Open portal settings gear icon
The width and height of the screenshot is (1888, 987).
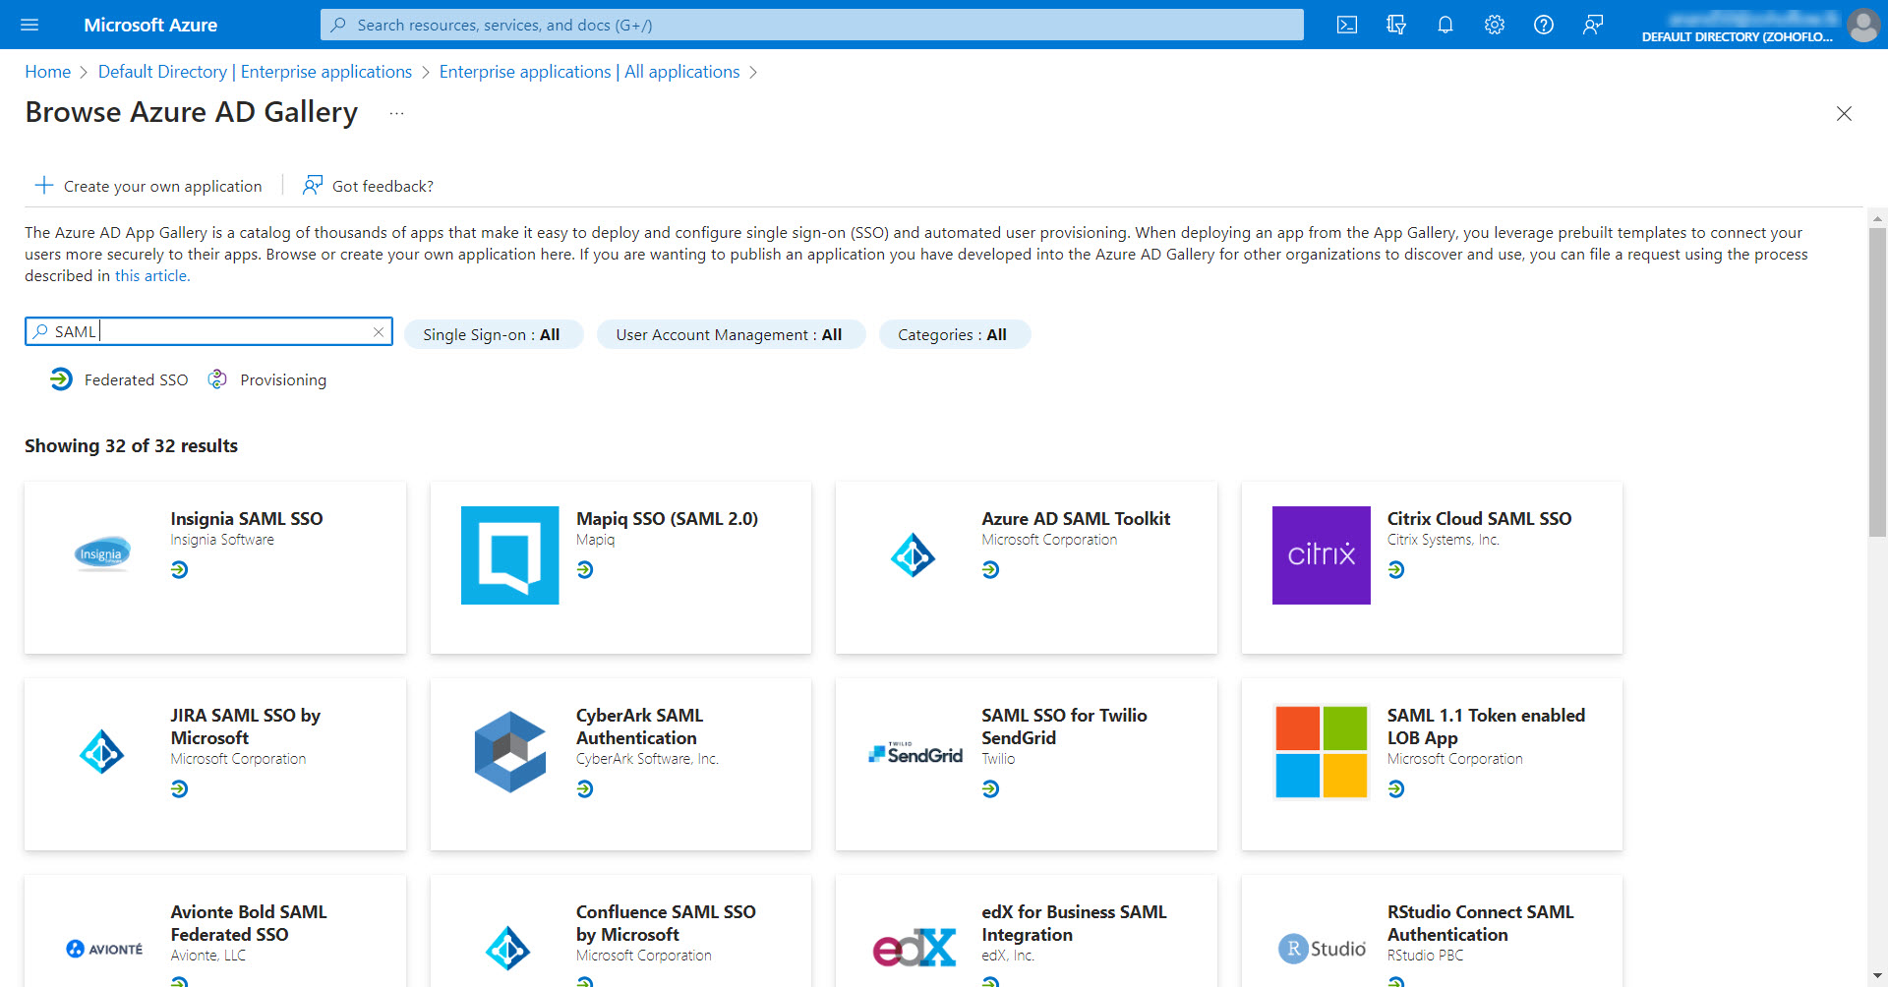coord(1494,25)
